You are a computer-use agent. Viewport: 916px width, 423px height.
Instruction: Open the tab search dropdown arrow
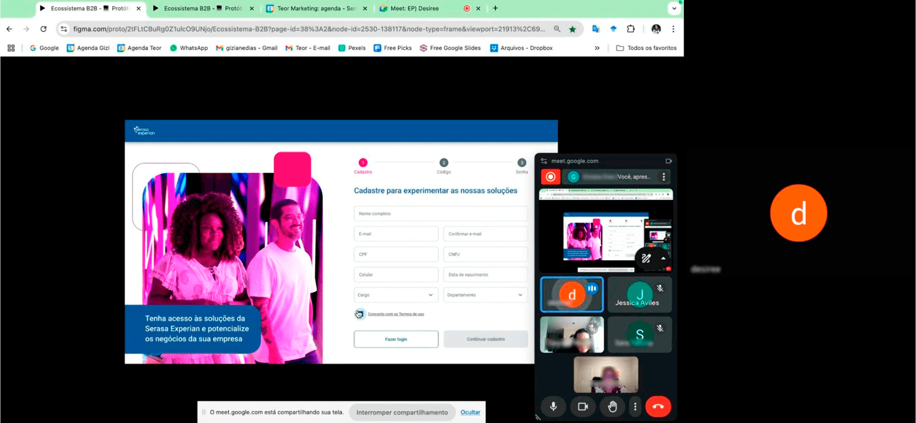pyautogui.click(x=674, y=8)
